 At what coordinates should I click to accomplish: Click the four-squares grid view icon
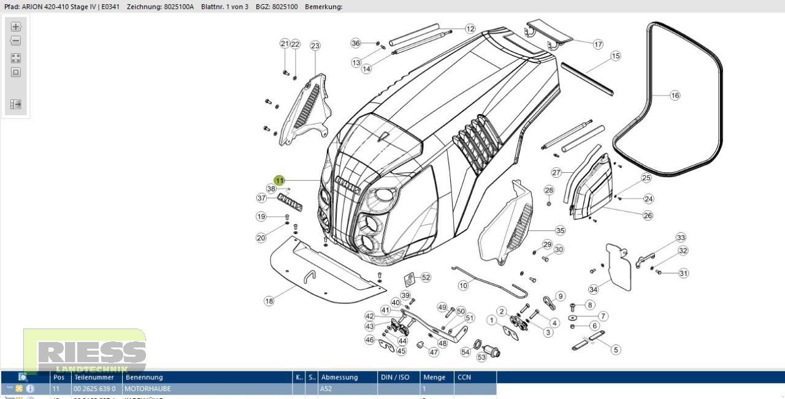tap(16, 58)
